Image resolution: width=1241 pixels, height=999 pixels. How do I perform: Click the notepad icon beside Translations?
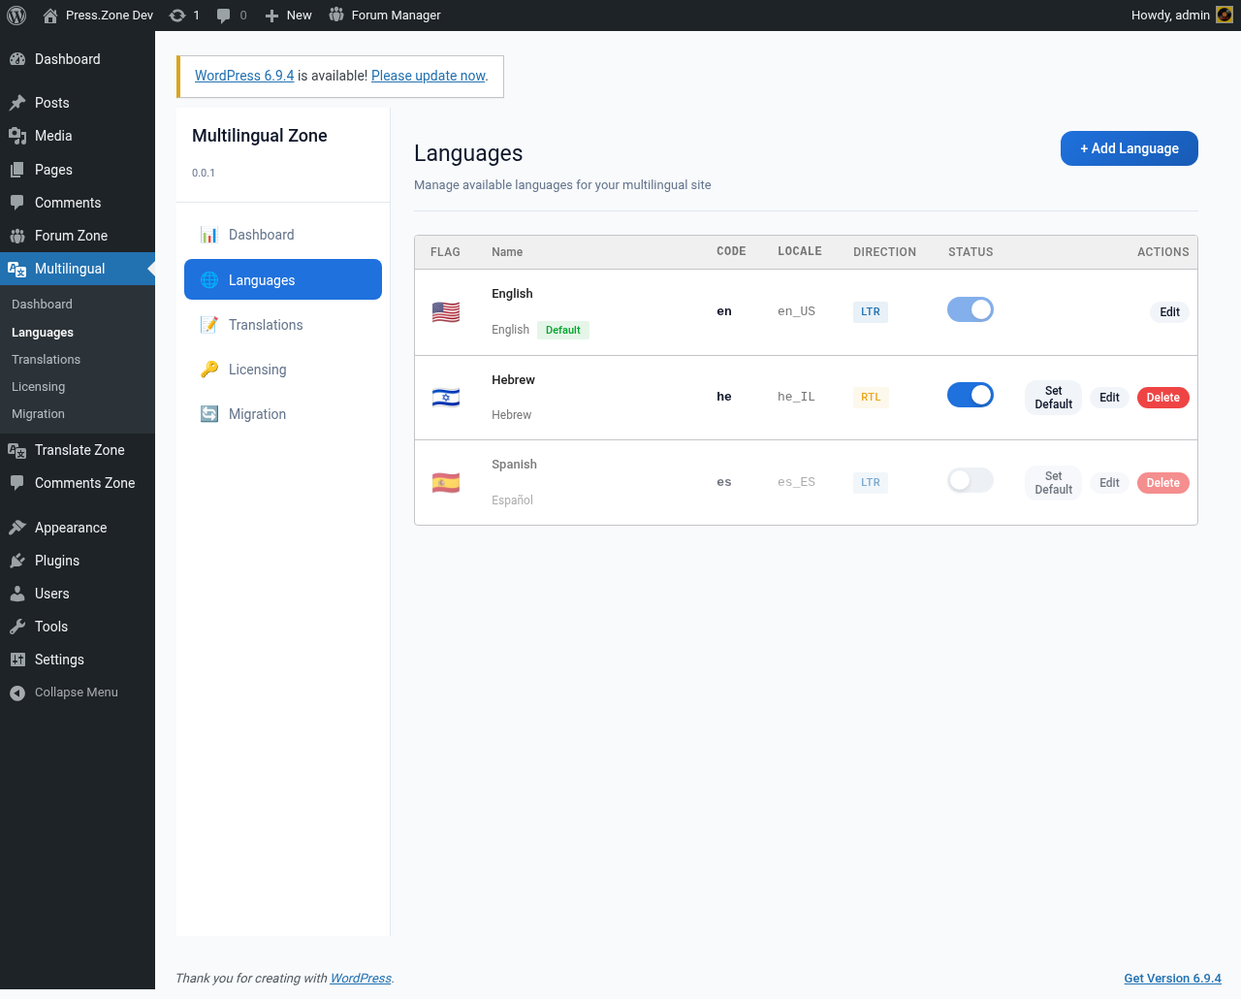tap(209, 325)
